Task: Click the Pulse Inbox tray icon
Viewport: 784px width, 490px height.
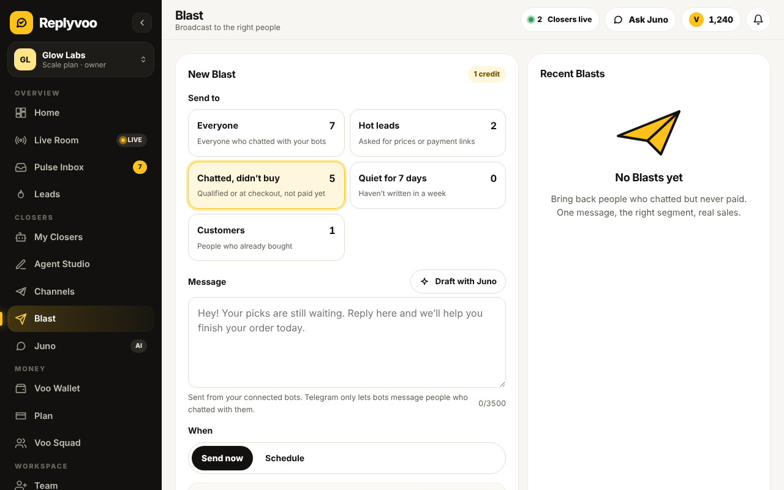Action: (x=21, y=167)
